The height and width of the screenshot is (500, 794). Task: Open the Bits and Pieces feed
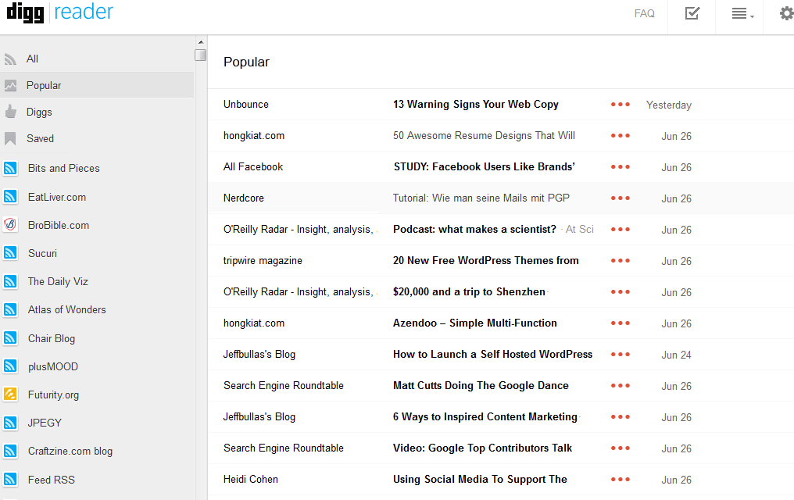click(64, 168)
